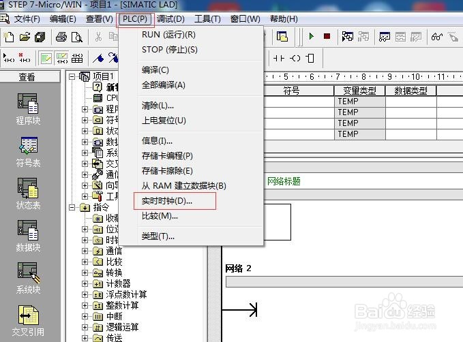The width and height of the screenshot is (463, 342).
Task: Click the pencil icon at toolbar far right
Action: click(453, 37)
